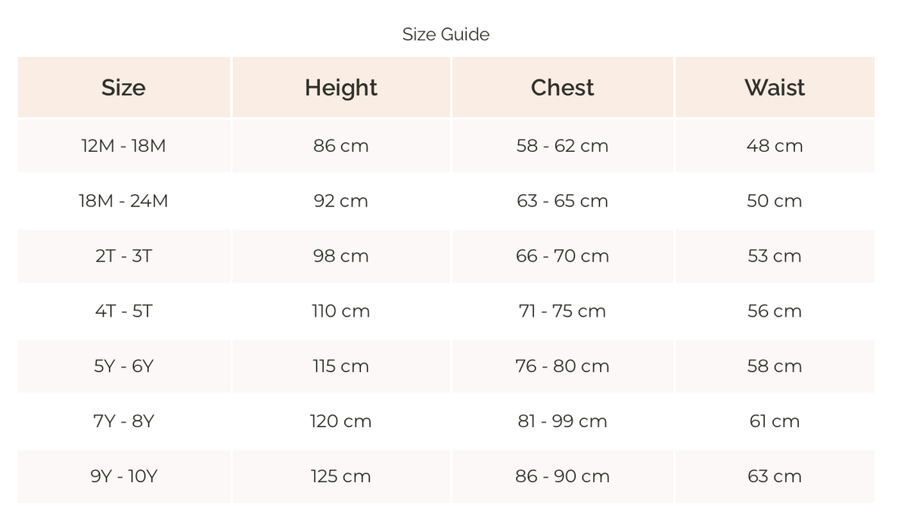Click the 9Y - 10Y size cell
This screenshot has width=904, height=529.
(x=123, y=477)
